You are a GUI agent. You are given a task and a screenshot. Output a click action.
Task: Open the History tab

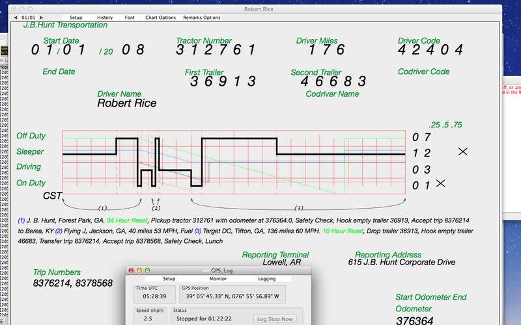[105, 18]
